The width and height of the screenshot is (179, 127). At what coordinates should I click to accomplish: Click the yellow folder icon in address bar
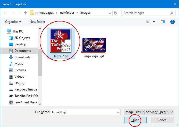tap(32, 13)
